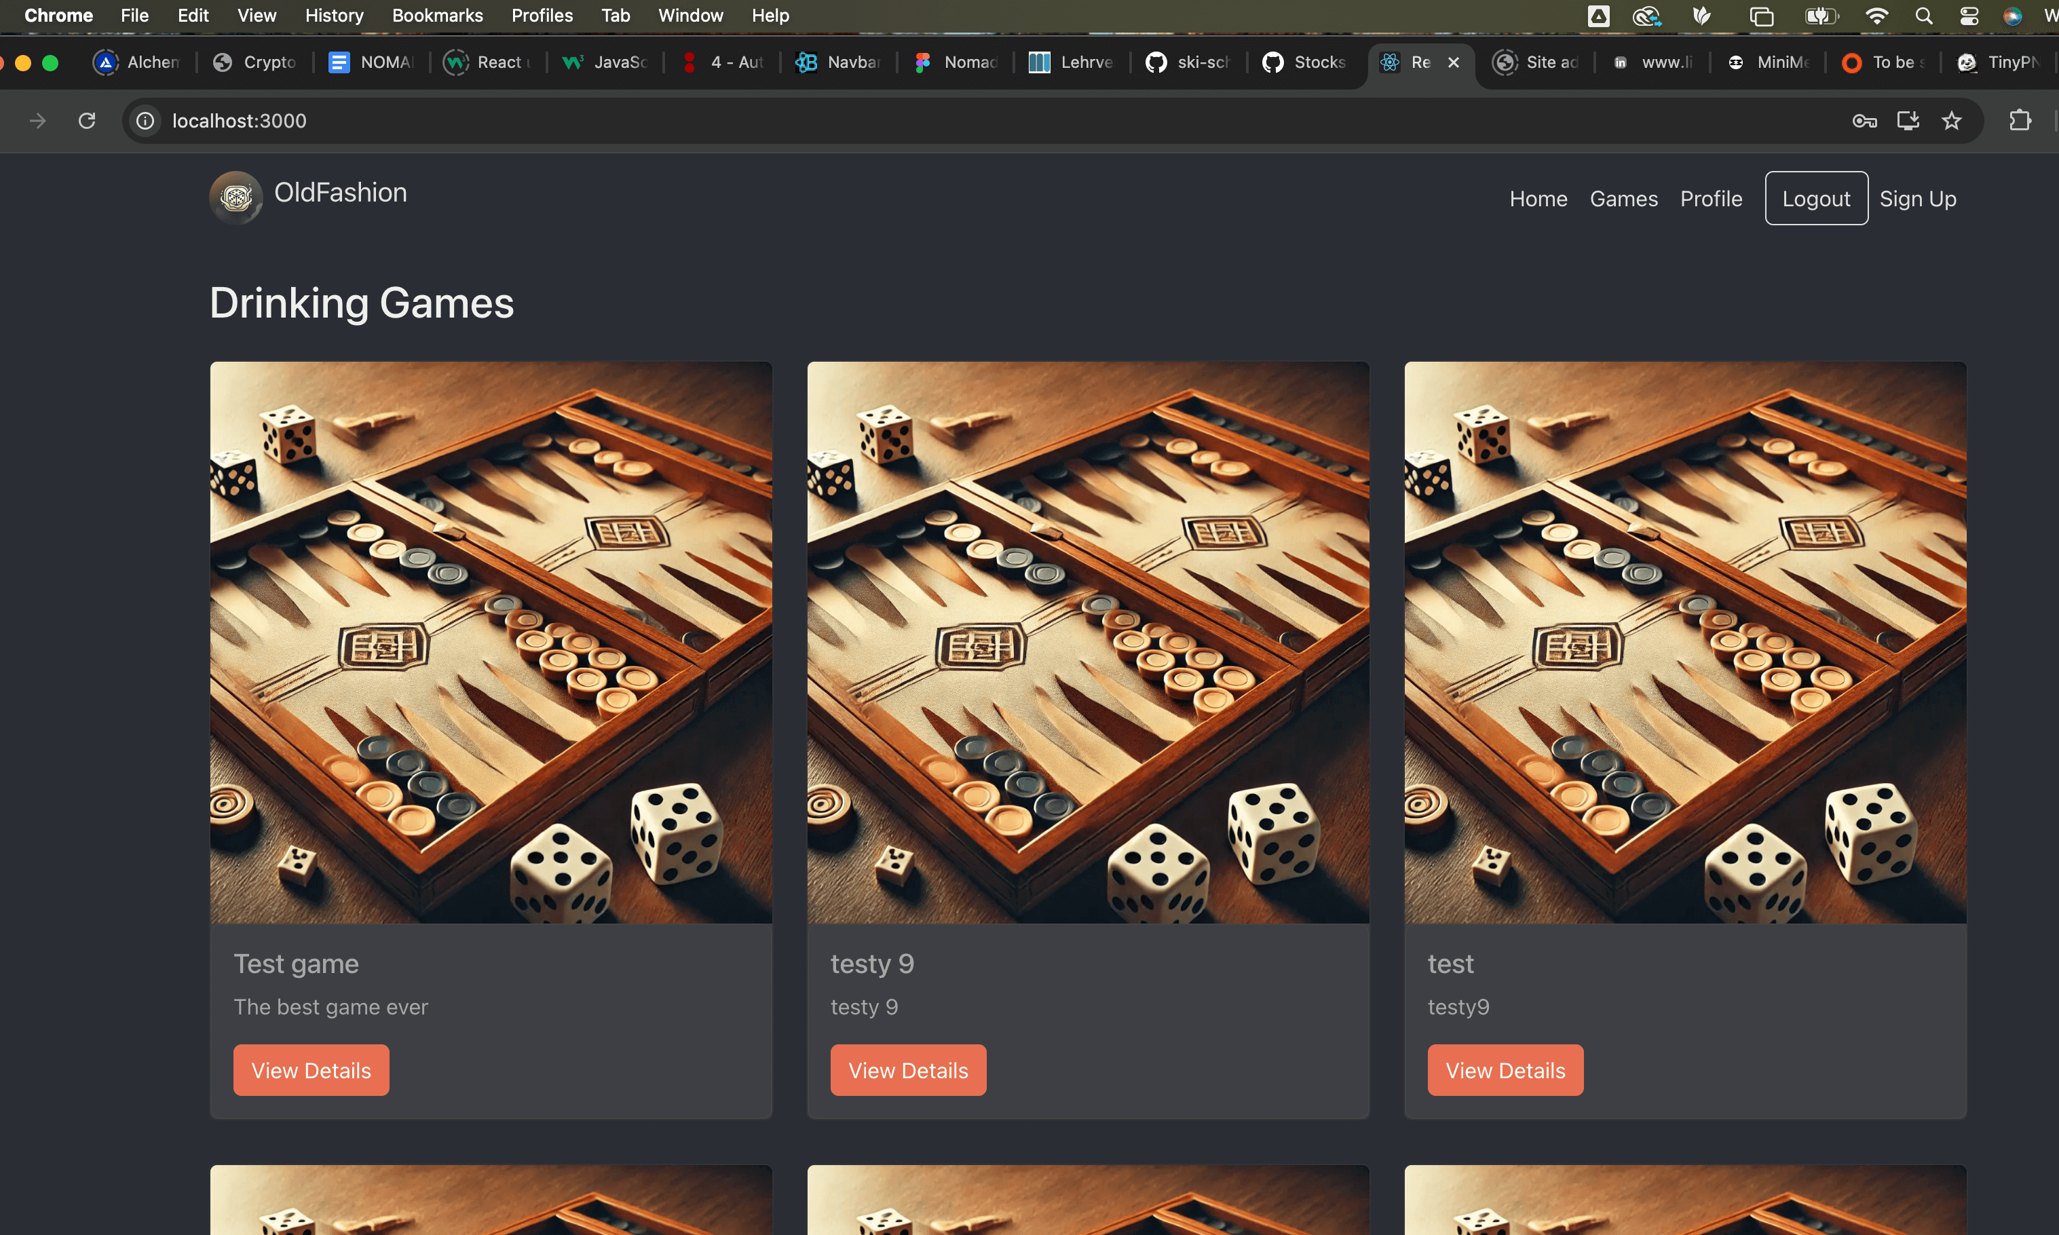
Task: Open the Profile nav link
Action: pyautogui.click(x=1711, y=199)
